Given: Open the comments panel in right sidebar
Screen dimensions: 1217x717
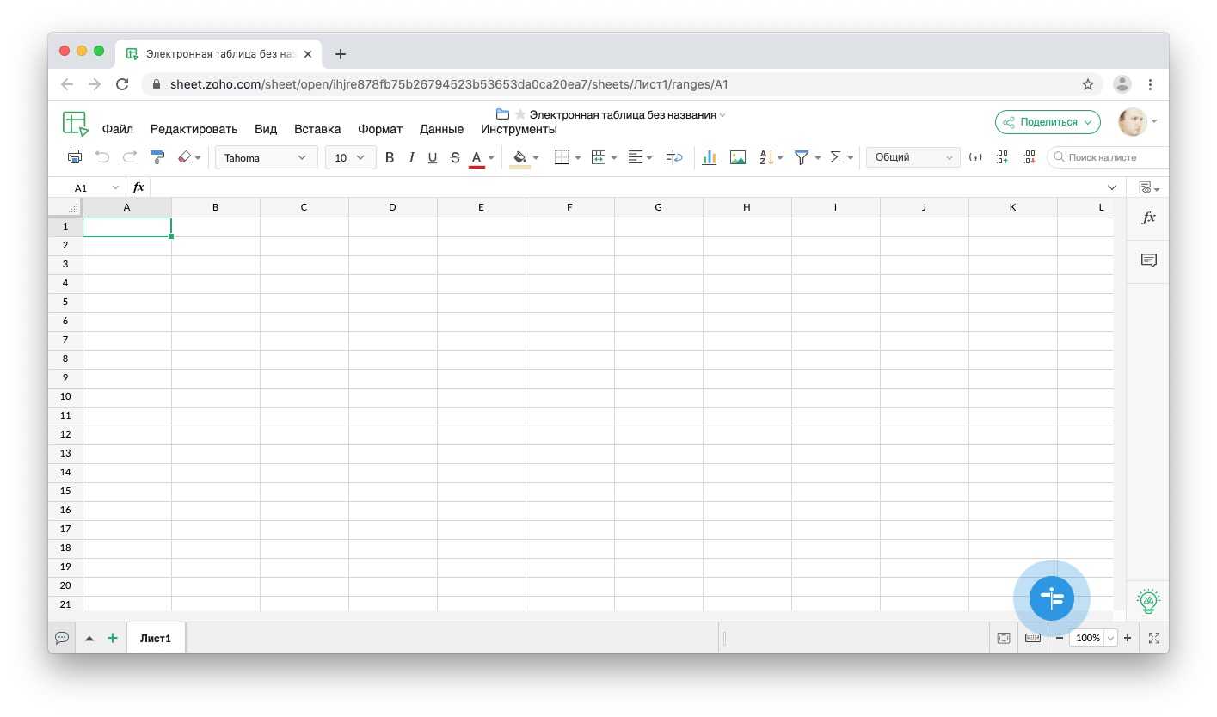Looking at the screenshot, I should 1148,260.
